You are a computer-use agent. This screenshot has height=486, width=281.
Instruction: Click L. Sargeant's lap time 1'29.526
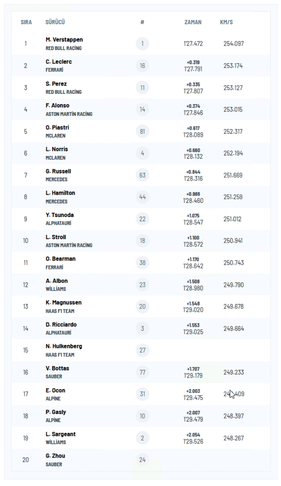click(x=193, y=441)
